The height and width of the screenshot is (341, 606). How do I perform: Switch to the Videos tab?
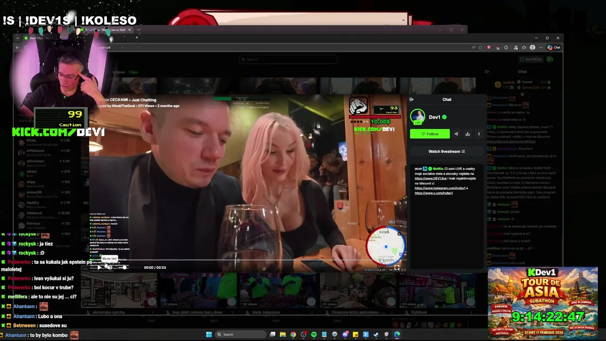pyautogui.click(x=118, y=72)
